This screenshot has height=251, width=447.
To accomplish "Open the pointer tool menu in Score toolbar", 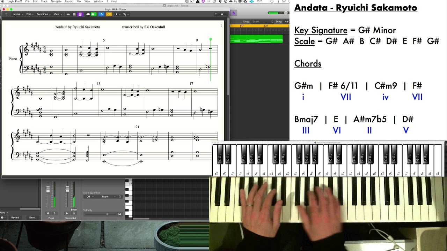I will [x=117, y=14].
